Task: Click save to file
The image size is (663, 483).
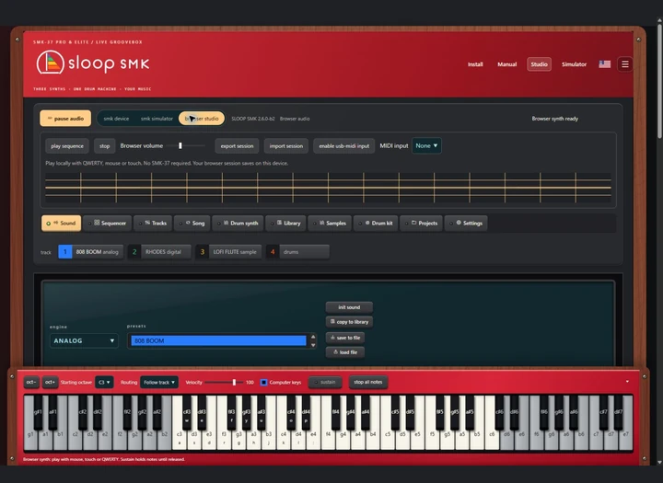Action: click(345, 338)
